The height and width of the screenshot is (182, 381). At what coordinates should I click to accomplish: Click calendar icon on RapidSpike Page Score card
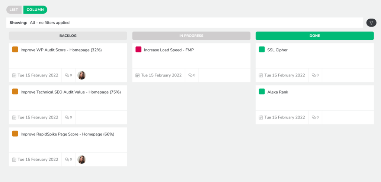click(x=14, y=159)
